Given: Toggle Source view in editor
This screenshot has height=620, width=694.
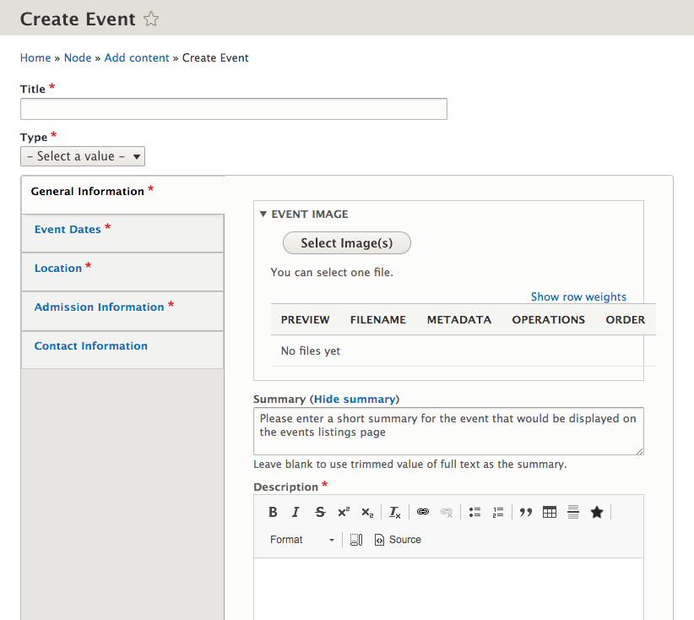Looking at the screenshot, I should [398, 540].
